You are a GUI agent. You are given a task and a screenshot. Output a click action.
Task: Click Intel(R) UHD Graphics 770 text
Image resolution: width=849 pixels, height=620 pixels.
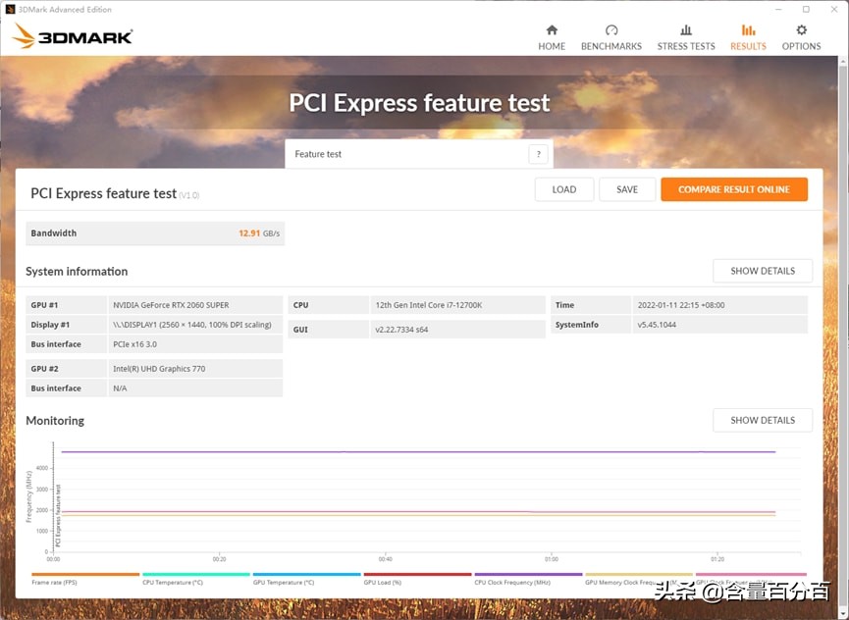159,369
